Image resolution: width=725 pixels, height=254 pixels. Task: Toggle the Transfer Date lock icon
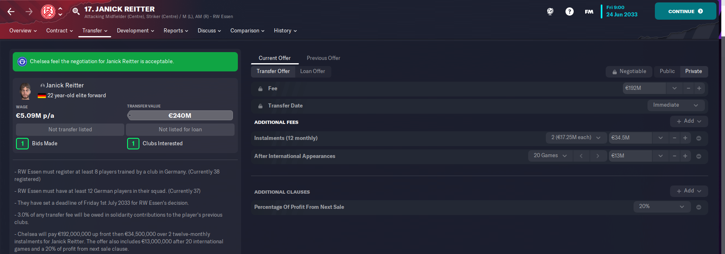click(x=260, y=106)
